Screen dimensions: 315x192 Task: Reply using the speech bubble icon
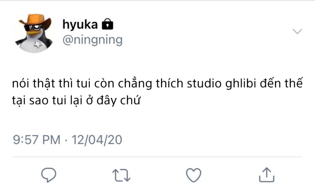(48, 175)
